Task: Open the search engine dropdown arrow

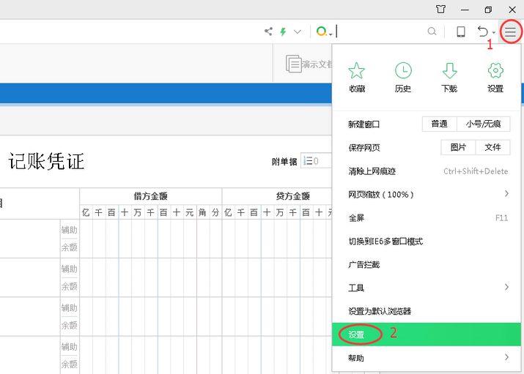Action: pyautogui.click(x=331, y=33)
